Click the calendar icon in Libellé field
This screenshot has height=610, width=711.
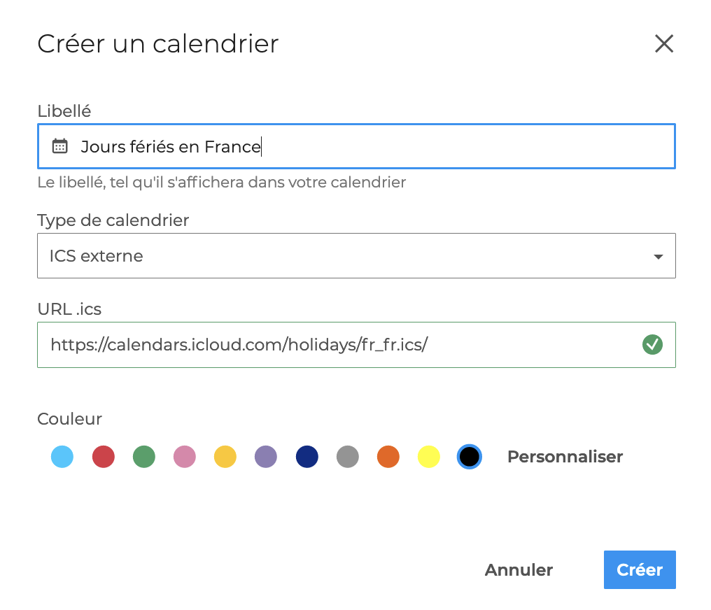pyautogui.click(x=60, y=146)
